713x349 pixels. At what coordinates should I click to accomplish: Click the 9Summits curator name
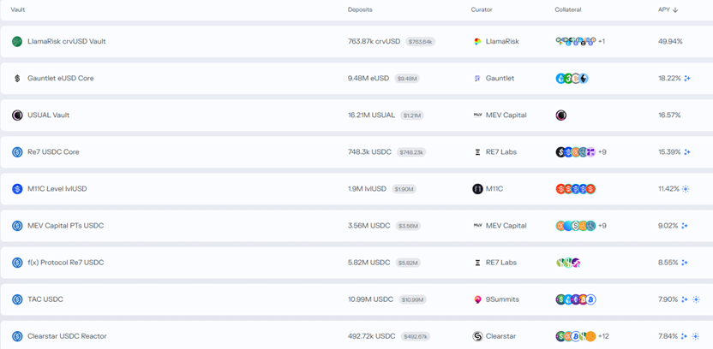point(502,299)
